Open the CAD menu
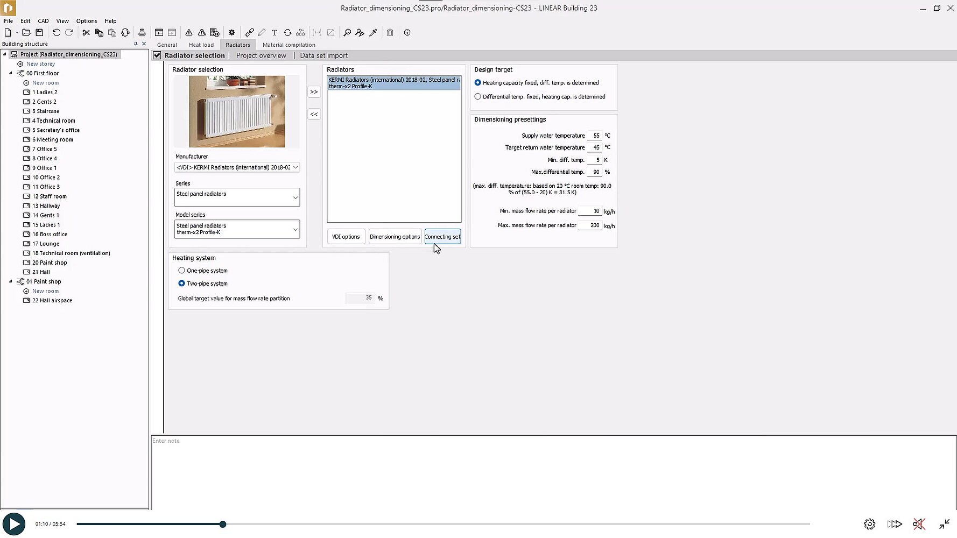This screenshot has height=538, width=957. (43, 21)
